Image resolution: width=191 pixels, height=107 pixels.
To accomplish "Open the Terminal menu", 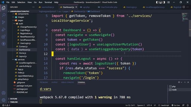I will (48, 2).
